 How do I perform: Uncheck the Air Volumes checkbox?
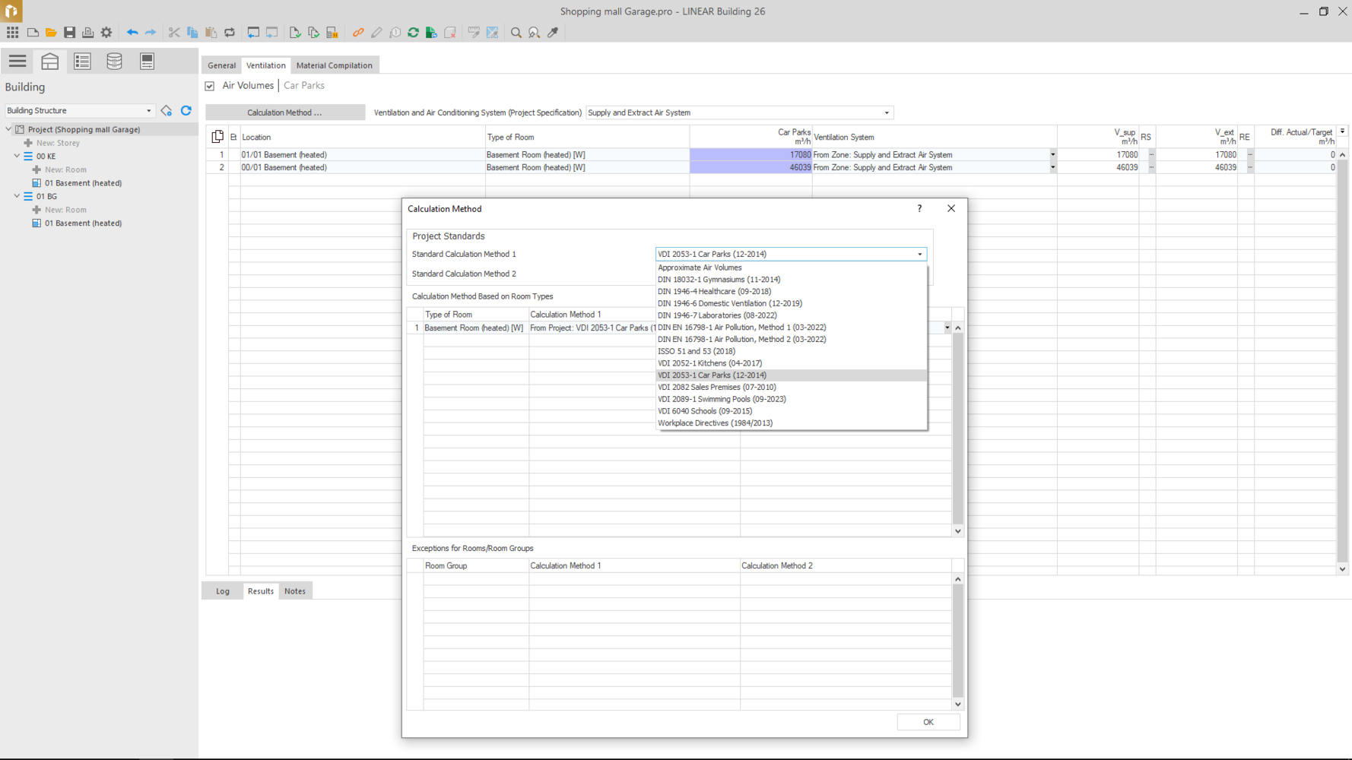[x=210, y=86]
